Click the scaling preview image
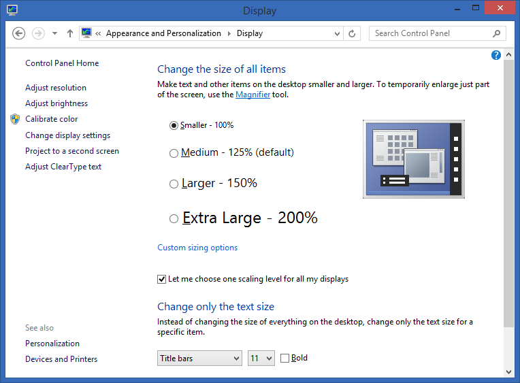This screenshot has width=520, height=383. [414, 159]
